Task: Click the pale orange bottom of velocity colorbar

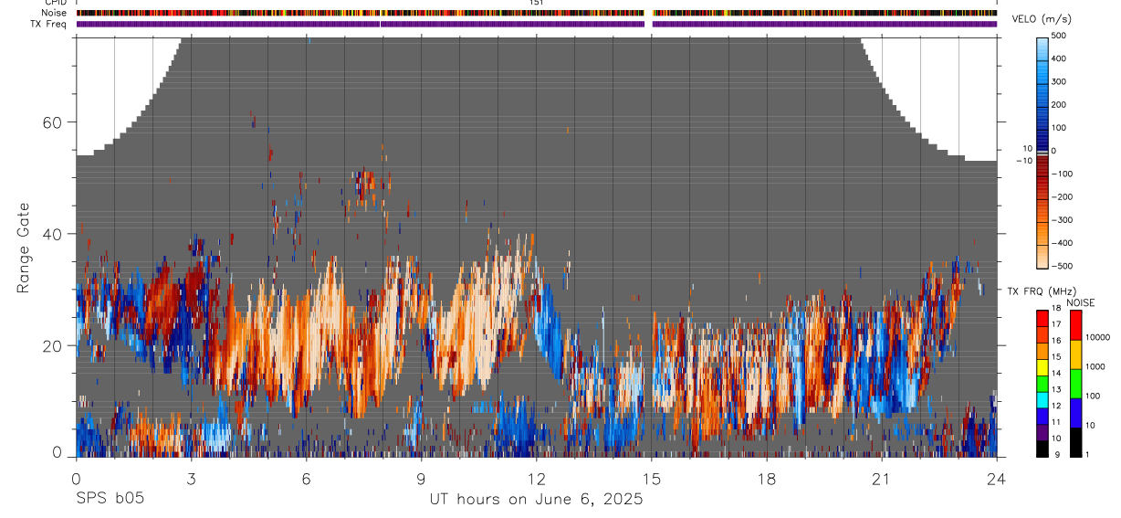Action: click(x=1042, y=256)
